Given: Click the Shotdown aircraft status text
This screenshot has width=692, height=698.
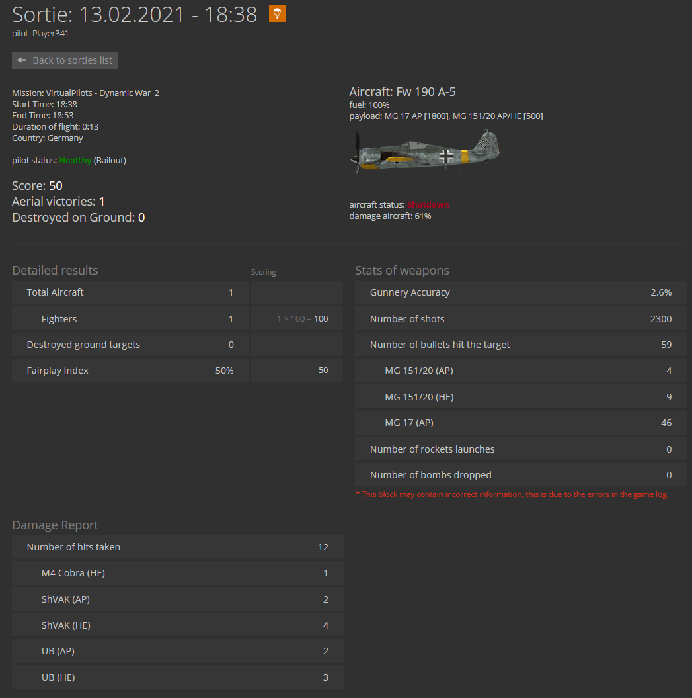Looking at the screenshot, I should [428, 205].
